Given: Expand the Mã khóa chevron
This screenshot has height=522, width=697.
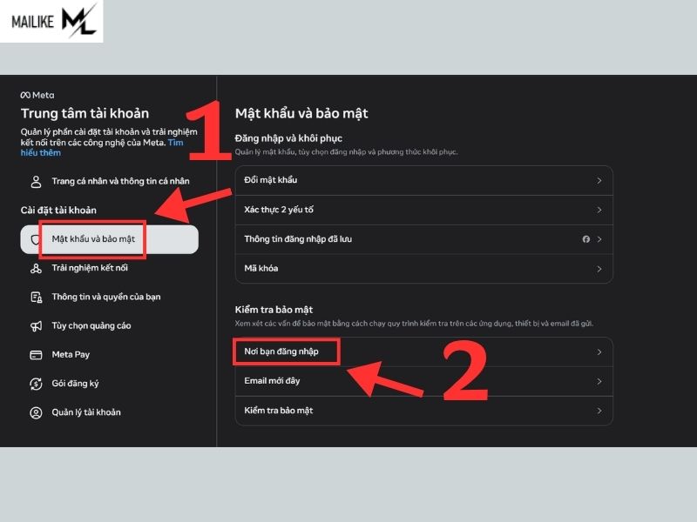Looking at the screenshot, I should click(599, 269).
